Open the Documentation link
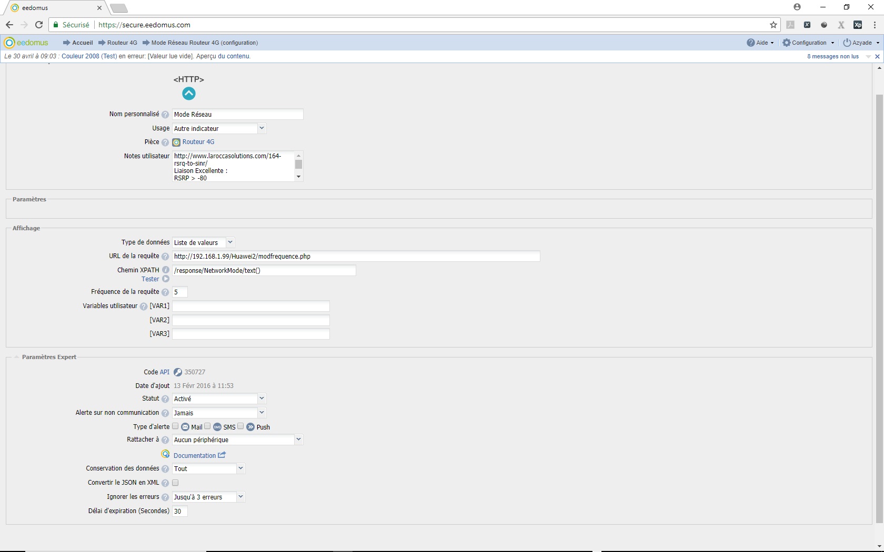 [195, 456]
